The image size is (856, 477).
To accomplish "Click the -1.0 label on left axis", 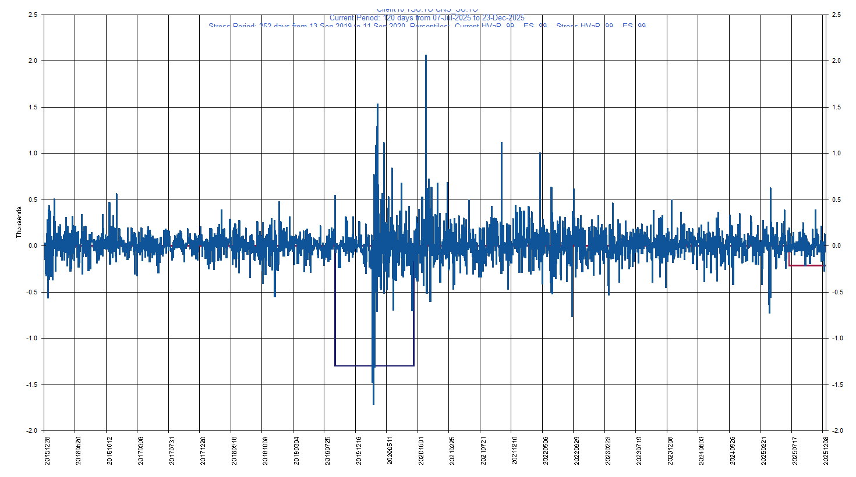I will (31, 338).
